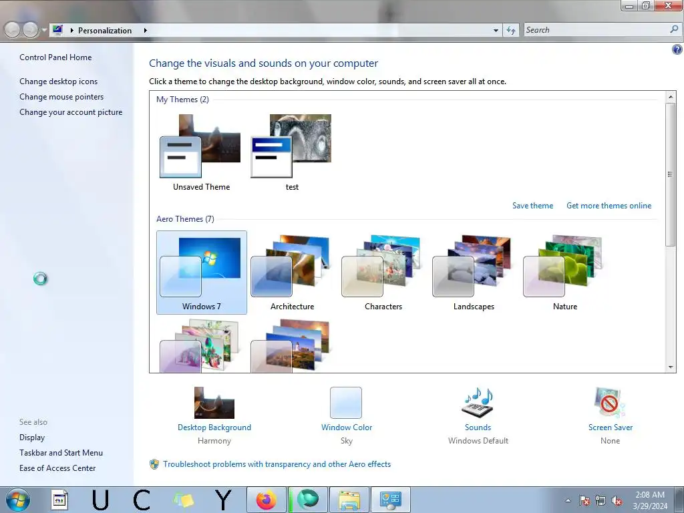Click the address bar refresh button
This screenshot has width=684, height=513.
coord(511,30)
